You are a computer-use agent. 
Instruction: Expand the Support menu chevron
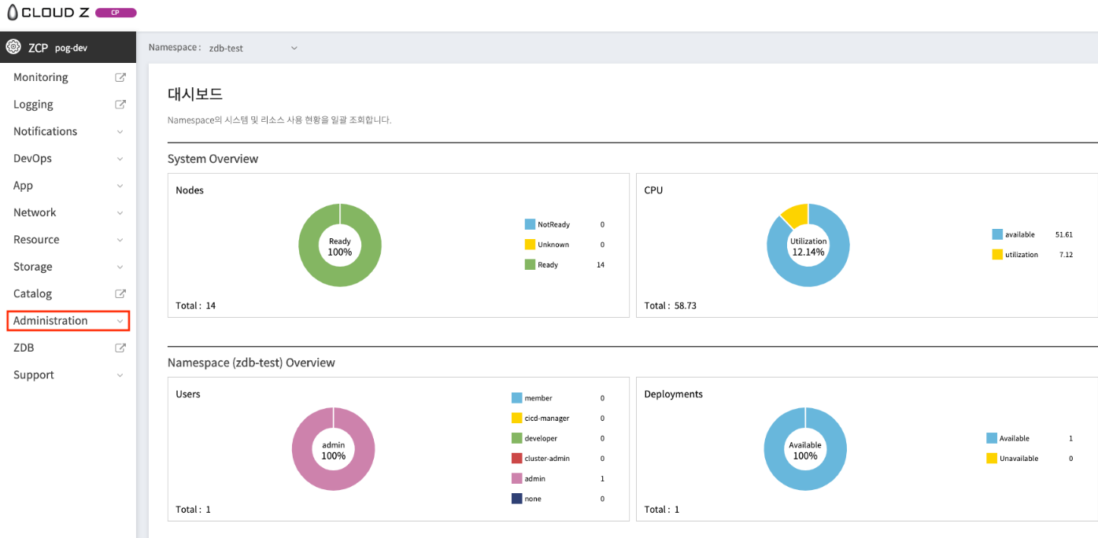point(120,375)
